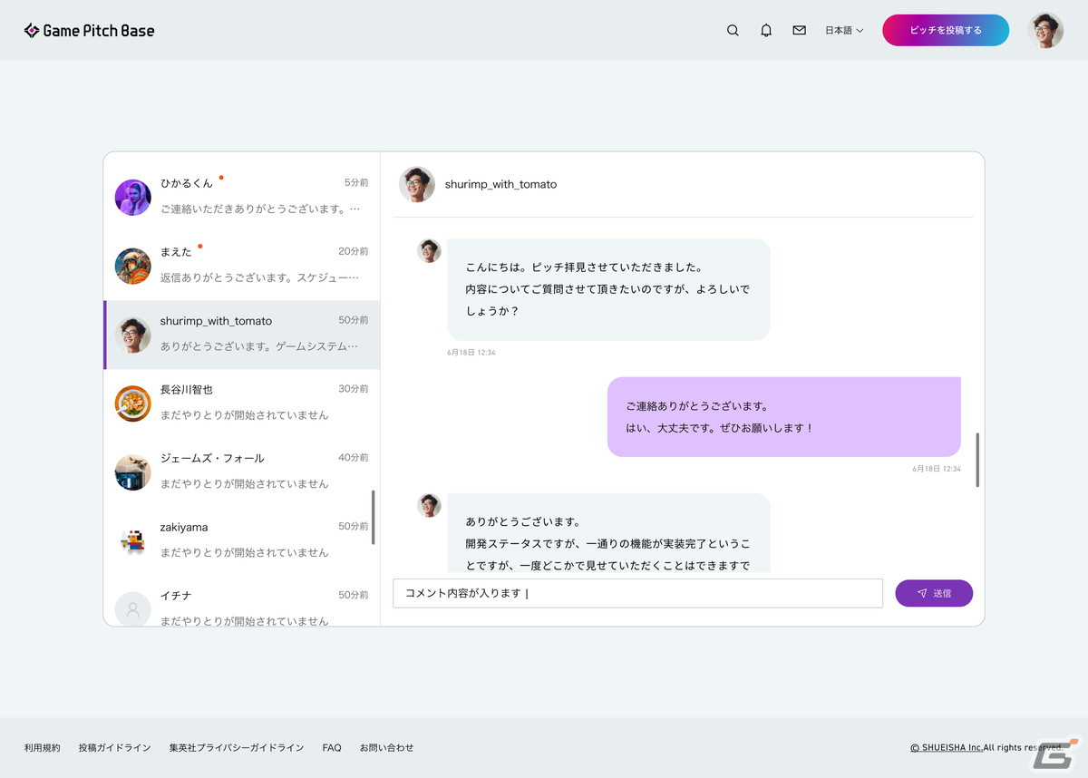Image resolution: width=1088 pixels, height=778 pixels.
Task: Open the 日本語 language dropdown
Action: point(842,30)
